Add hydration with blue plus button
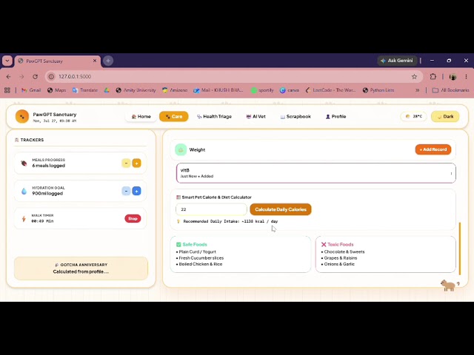This screenshot has height=355, width=474. (x=136, y=191)
